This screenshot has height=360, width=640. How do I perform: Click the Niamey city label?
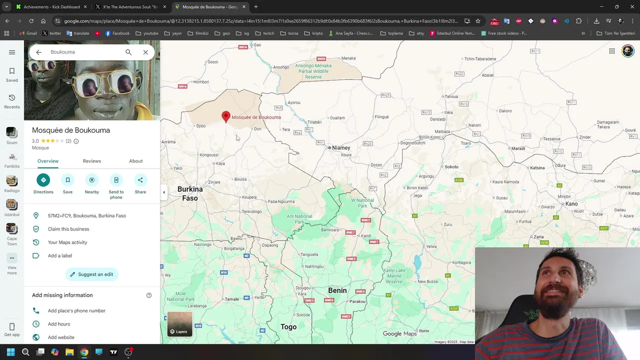click(341, 148)
